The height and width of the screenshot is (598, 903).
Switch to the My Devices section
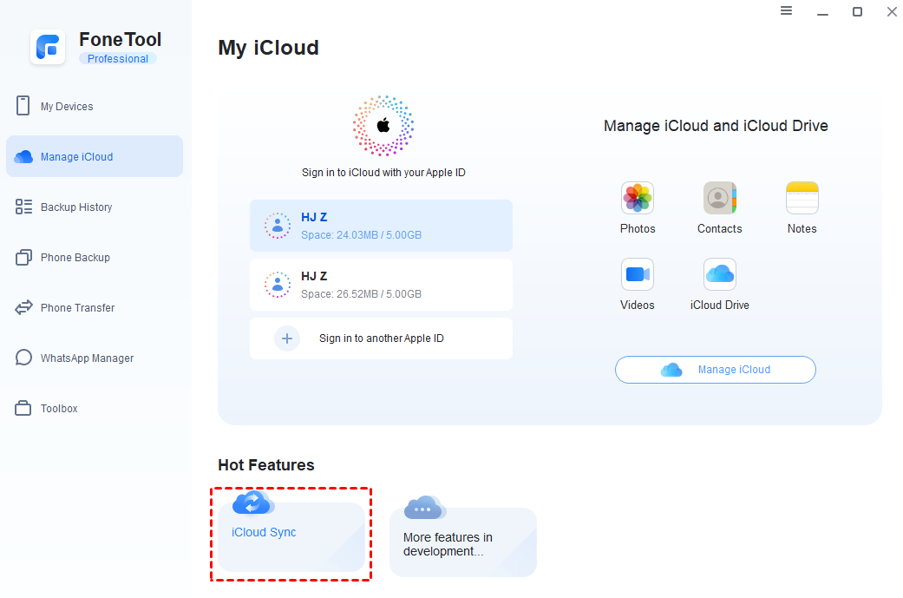[x=66, y=106]
